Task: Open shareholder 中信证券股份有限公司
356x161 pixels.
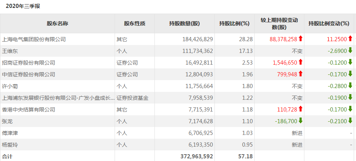Action: coord(28,74)
